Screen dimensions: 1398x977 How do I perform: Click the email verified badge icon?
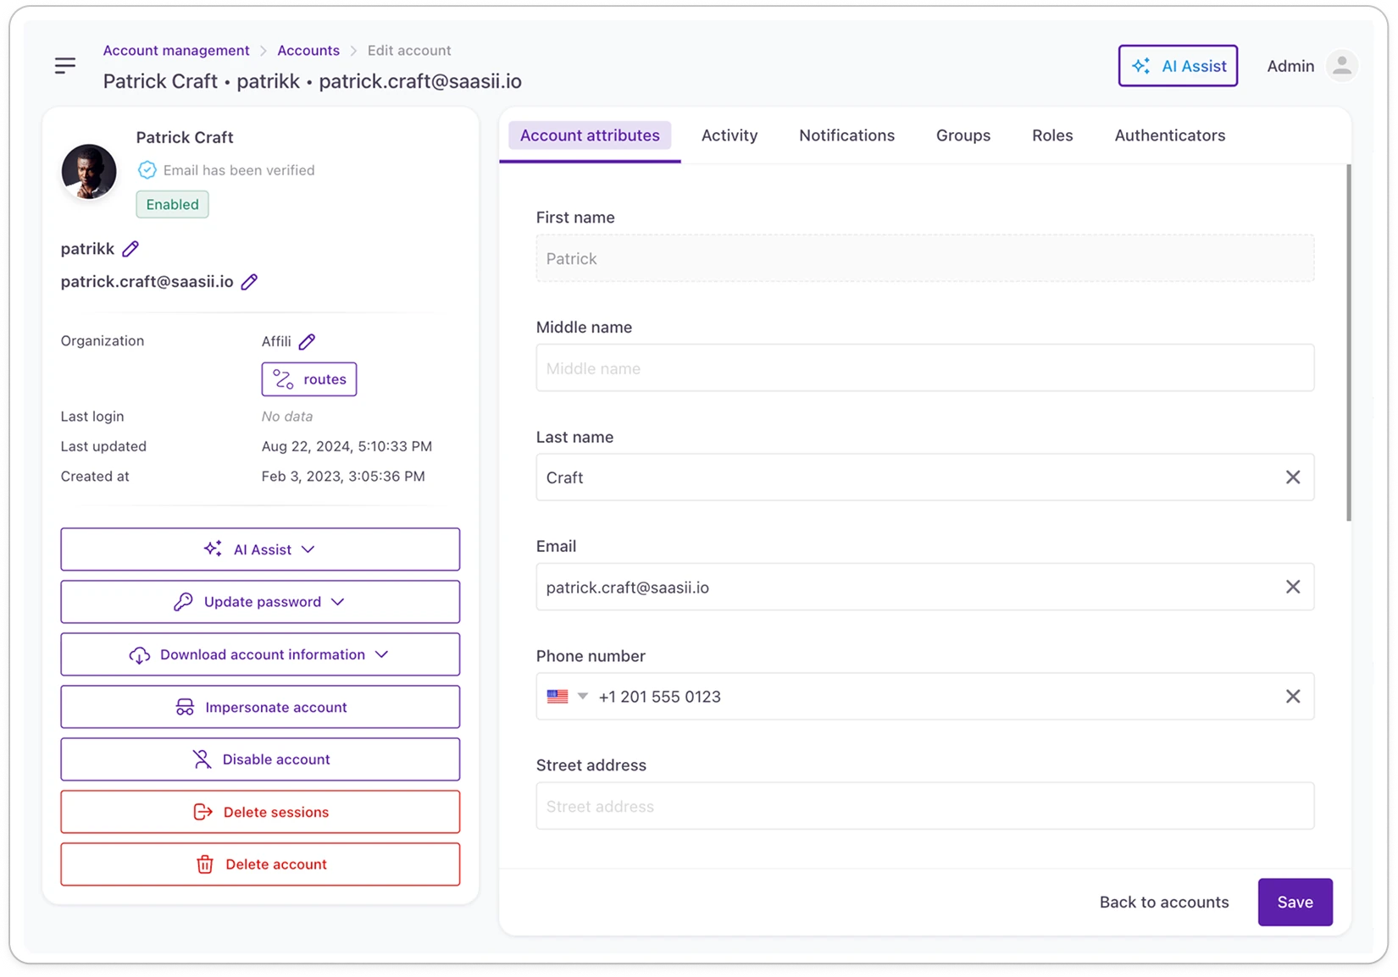point(147,170)
